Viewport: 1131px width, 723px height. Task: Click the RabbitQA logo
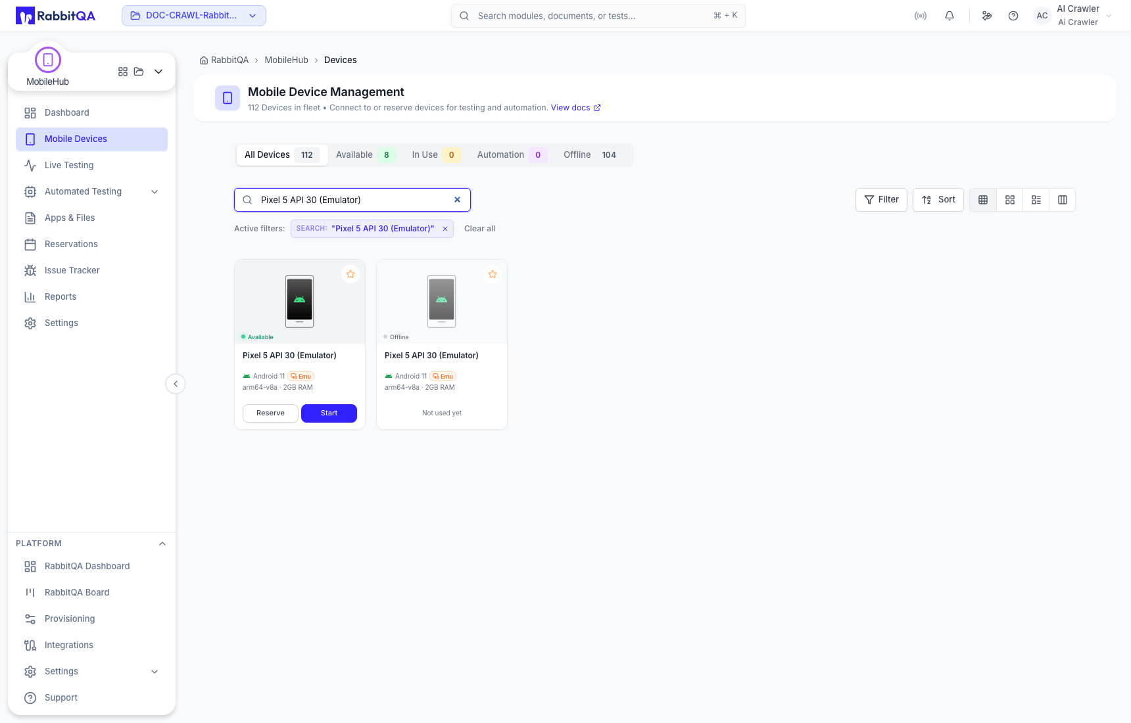click(x=55, y=16)
